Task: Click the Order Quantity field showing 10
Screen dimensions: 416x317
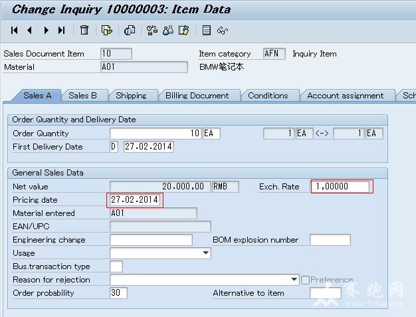Action: pos(156,133)
